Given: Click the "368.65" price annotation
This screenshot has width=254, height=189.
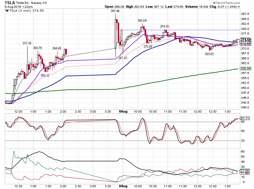Looking at the screenshot, I should (x=57, y=48).
